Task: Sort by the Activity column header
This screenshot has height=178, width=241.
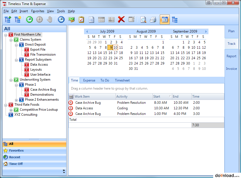Action: point(134,97)
